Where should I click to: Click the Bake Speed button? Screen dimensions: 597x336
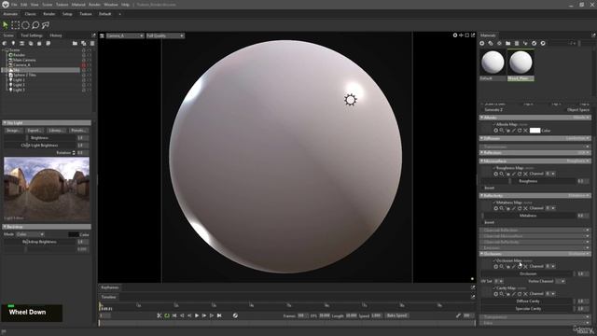coord(396,315)
